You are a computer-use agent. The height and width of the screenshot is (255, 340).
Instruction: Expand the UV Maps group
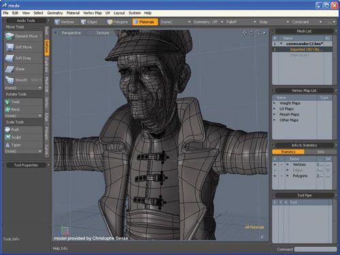(x=275, y=109)
